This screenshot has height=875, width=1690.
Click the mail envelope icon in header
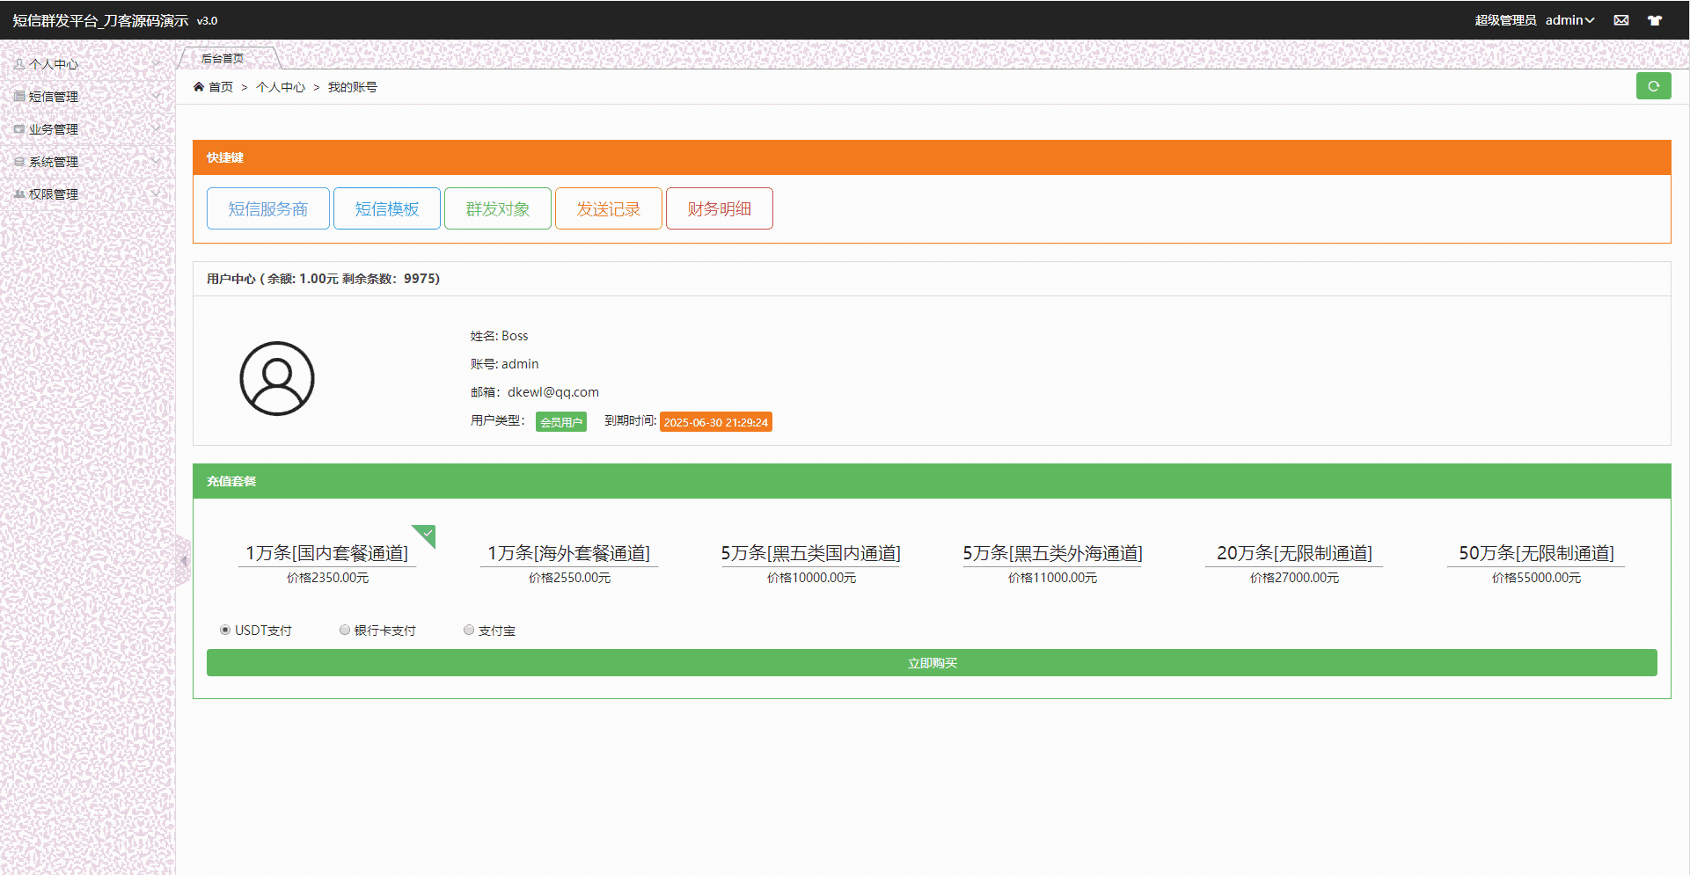click(1620, 20)
